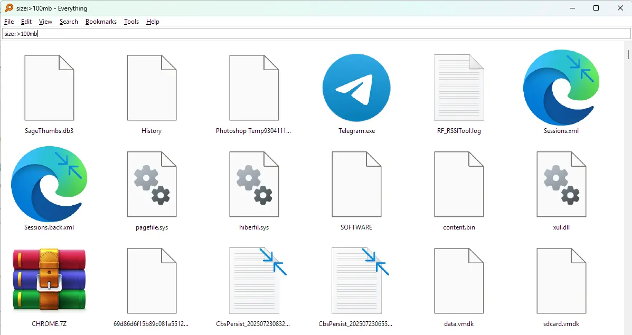Click the Everything magnifier icon in title bar
The image size is (632, 335).
coord(8,8)
